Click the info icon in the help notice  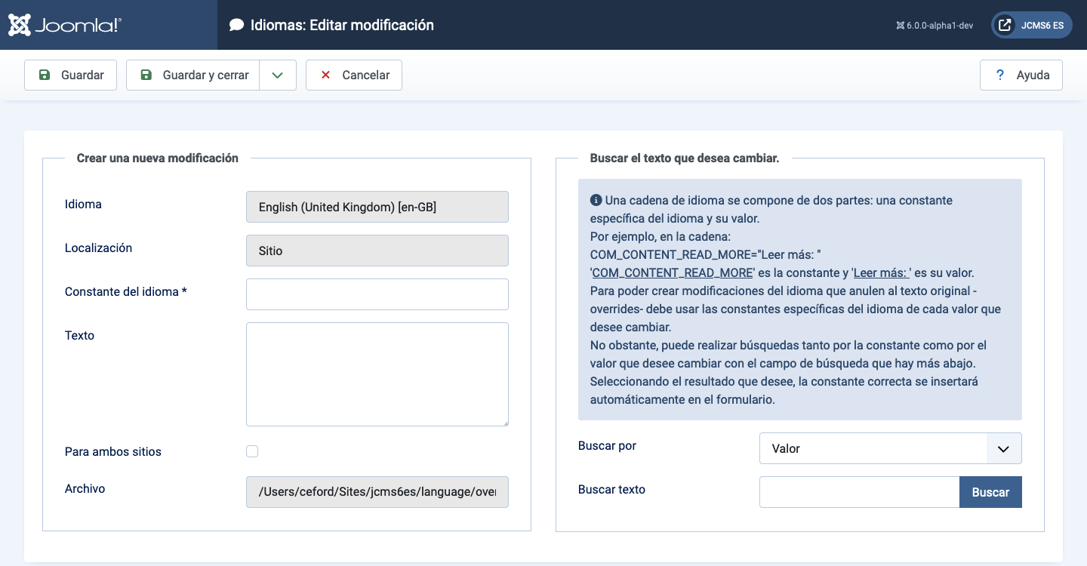(596, 200)
